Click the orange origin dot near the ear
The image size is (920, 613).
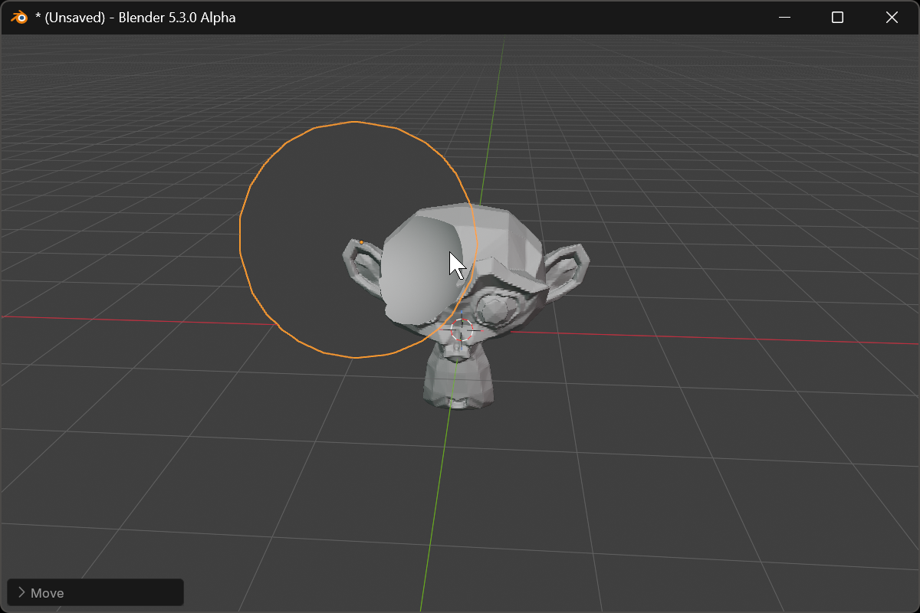361,242
